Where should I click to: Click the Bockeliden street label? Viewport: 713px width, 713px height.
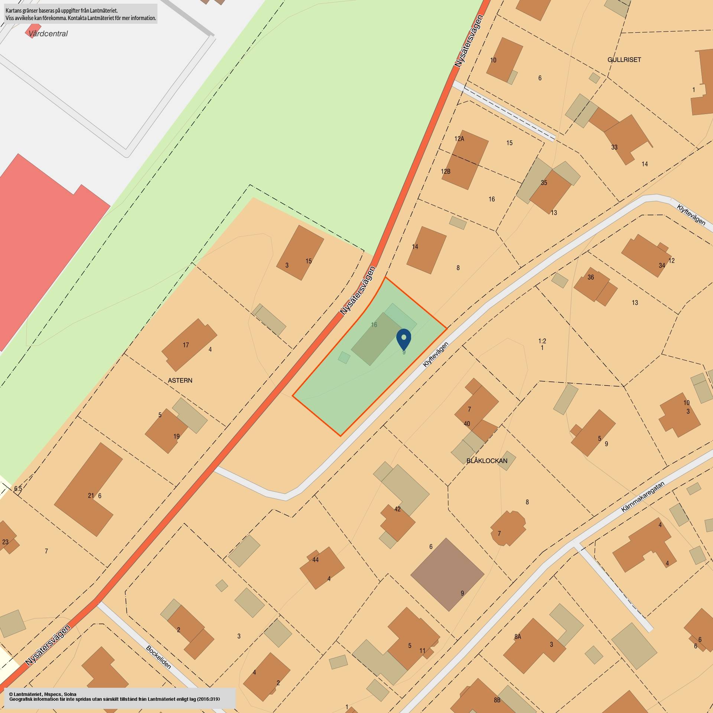tap(159, 657)
